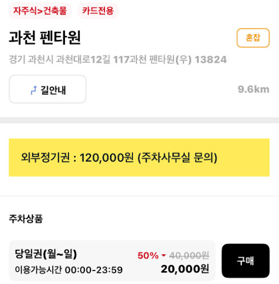The height and width of the screenshot is (284, 279).
Task: Buy the day pass with 구매
Action: point(245,260)
